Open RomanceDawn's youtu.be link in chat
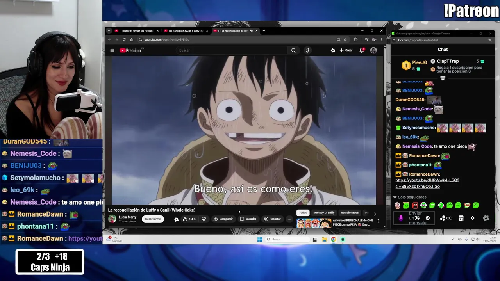 (427, 183)
